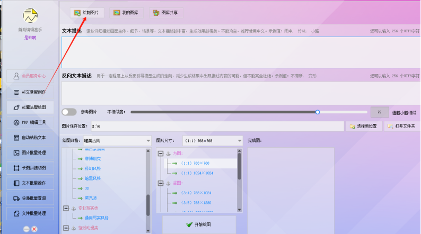Click style list scrollbar down arrow

click(148, 231)
